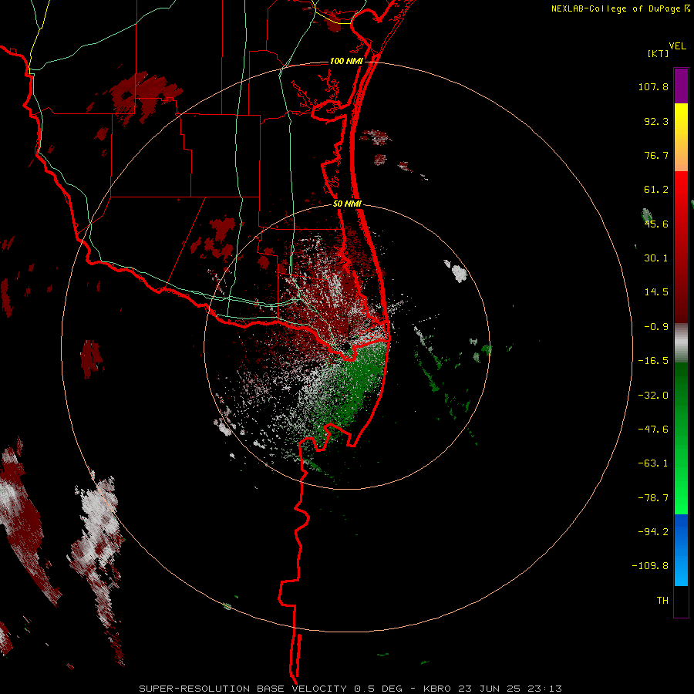The width and height of the screenshot is (694, 694).
Task: Click the -63.1 legend value
Action: (x=653, y=463)
